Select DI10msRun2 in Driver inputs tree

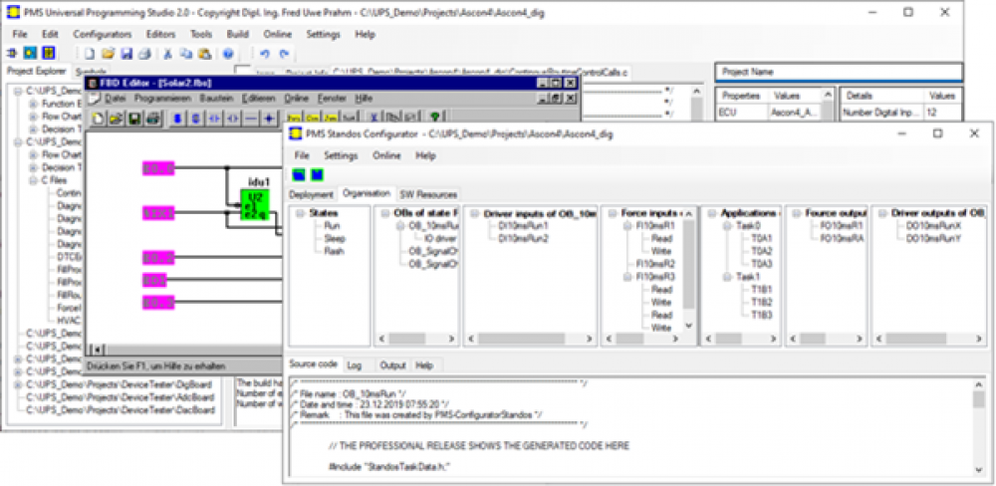pos(524,238)
